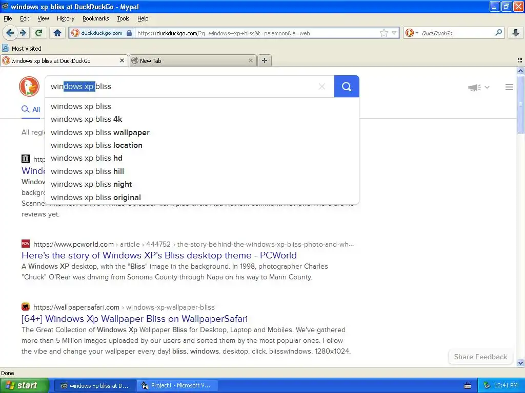Reload the current page

pos(39,33)
